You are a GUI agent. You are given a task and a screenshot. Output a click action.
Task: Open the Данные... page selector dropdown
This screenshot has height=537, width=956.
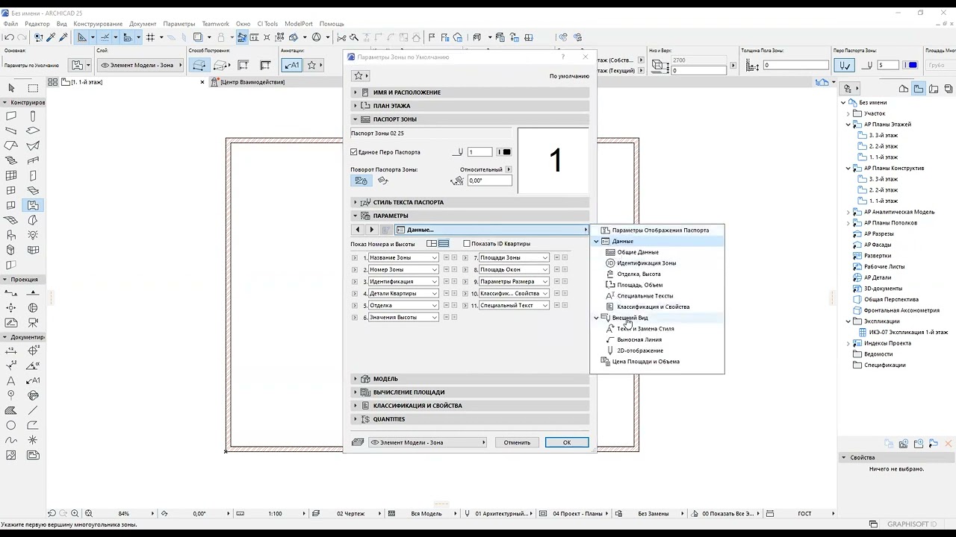point(491,230)
